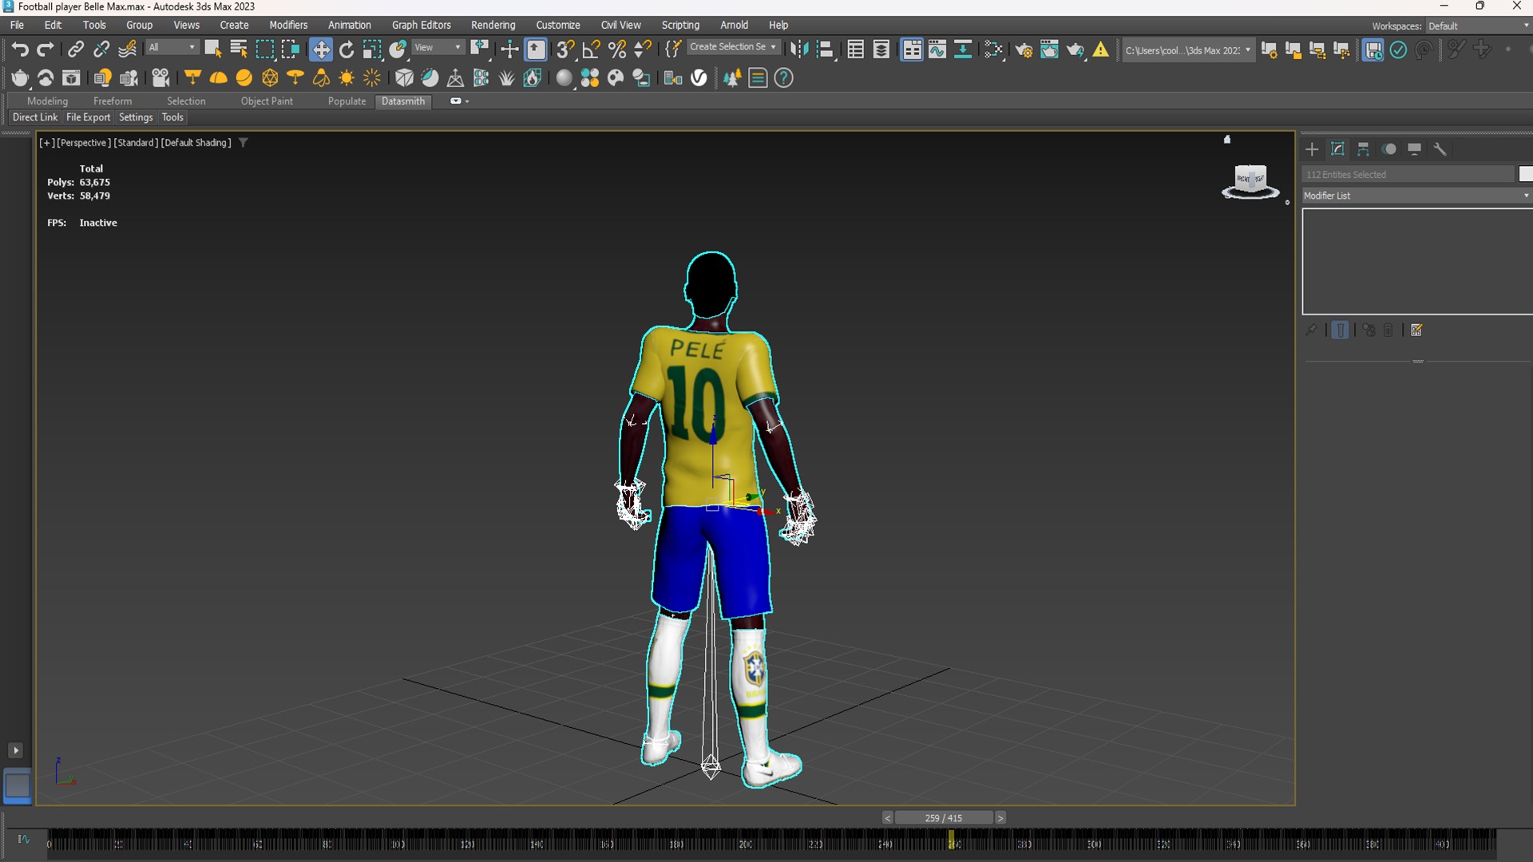Open the Schematic View icon

(963, 49)
